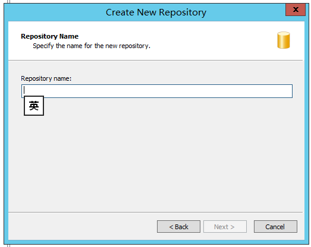Screen dimensions: 311x247
Task: Click the 'Specify the name' description text
Action: pyautogui.click(x=92, y=46)
